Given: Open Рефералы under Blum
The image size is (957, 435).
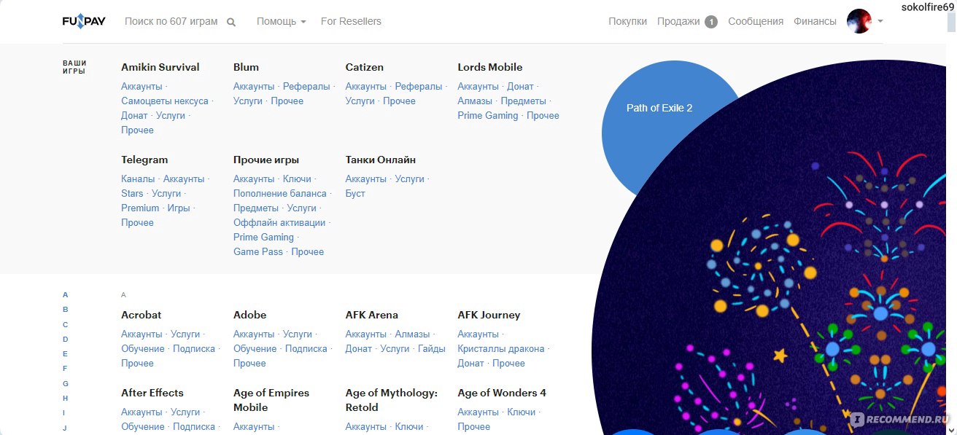Looking at the screenshot, I should coord(306,86).
